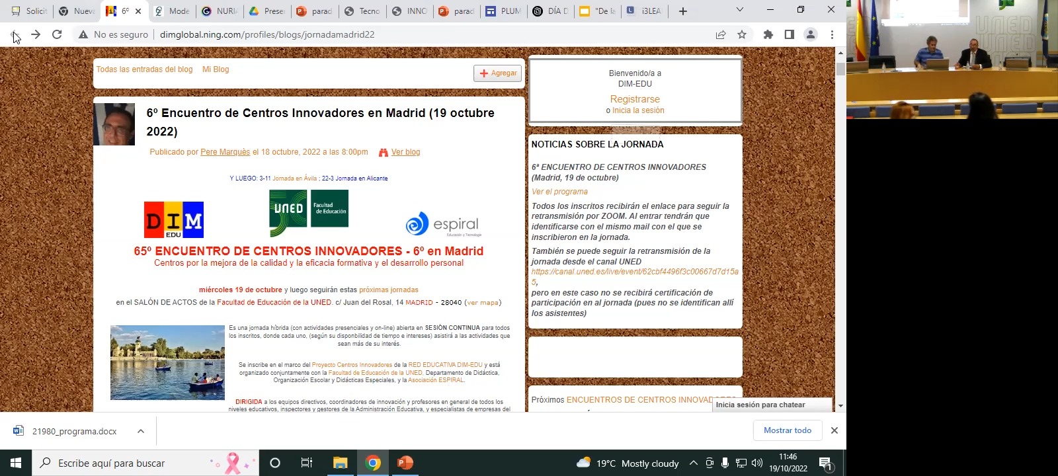Image resolution: width=1058 pixels, height=476 pixels.
Task: Click the Retiro park lake photo
Action: [x=167, y=362]
